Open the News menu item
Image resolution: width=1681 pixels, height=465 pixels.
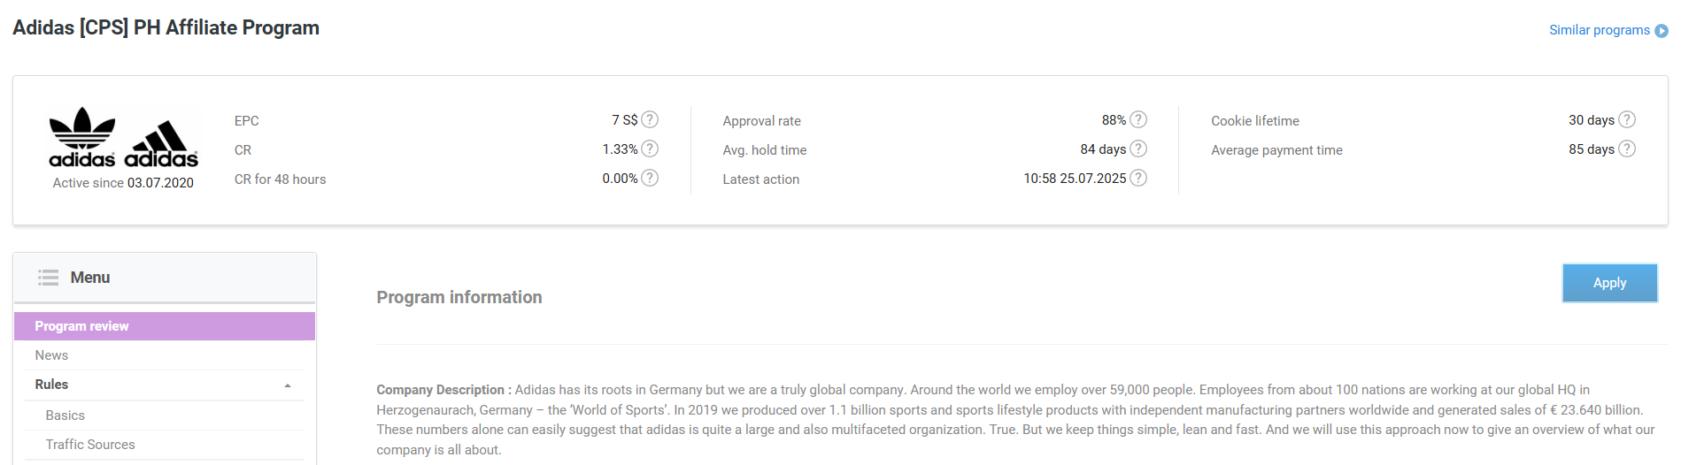point(165,355)
